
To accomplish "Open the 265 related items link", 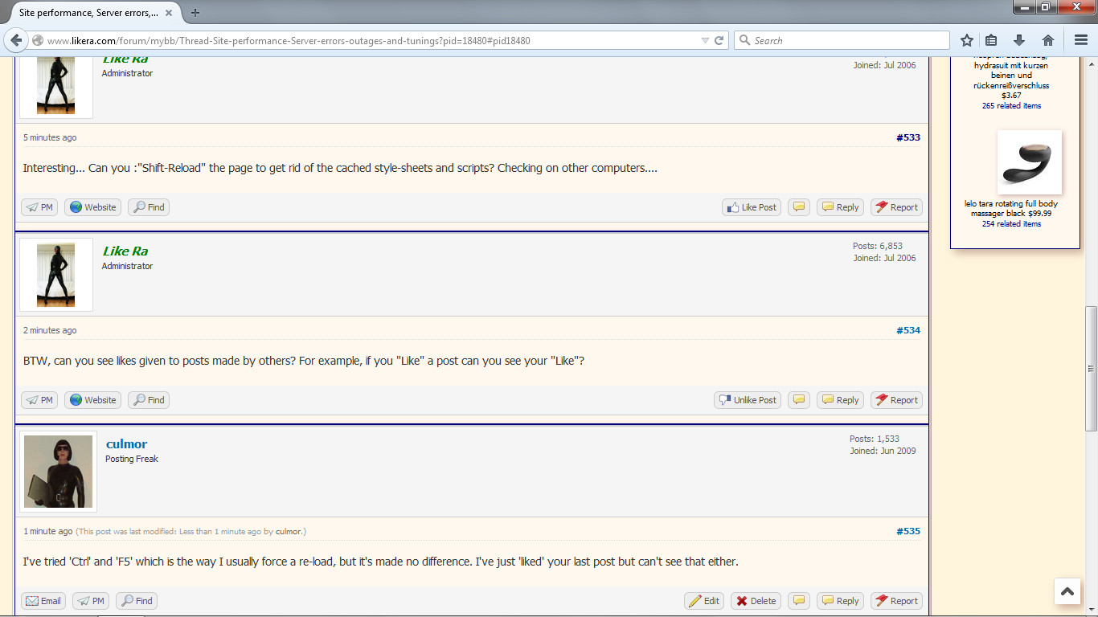I will (x=1011, y=106).
